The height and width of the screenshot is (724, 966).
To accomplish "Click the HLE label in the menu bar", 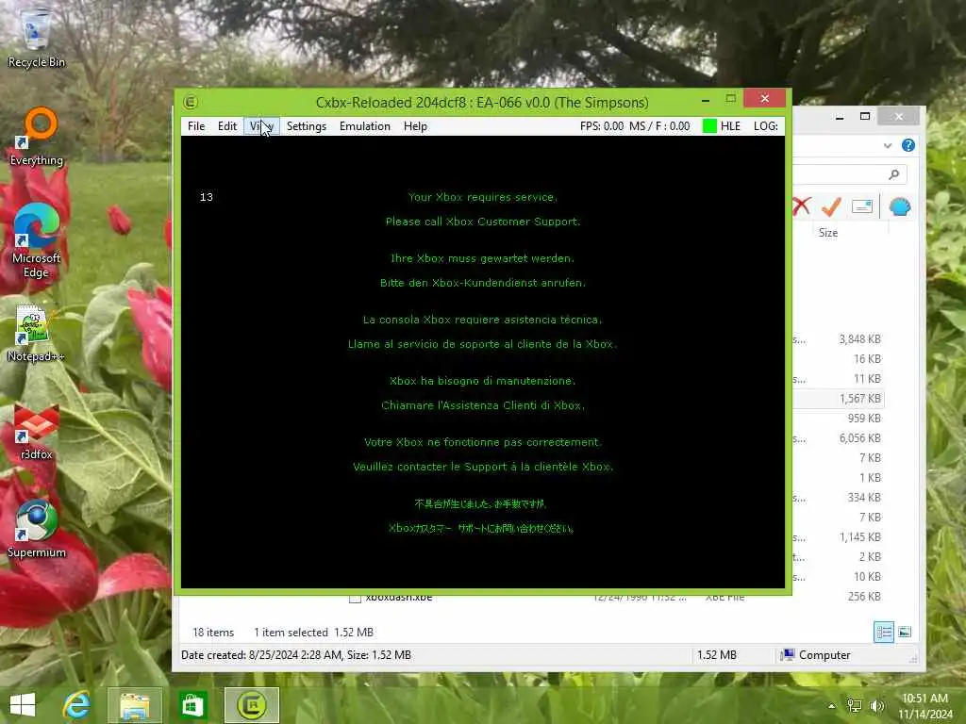I will point(730,126).
